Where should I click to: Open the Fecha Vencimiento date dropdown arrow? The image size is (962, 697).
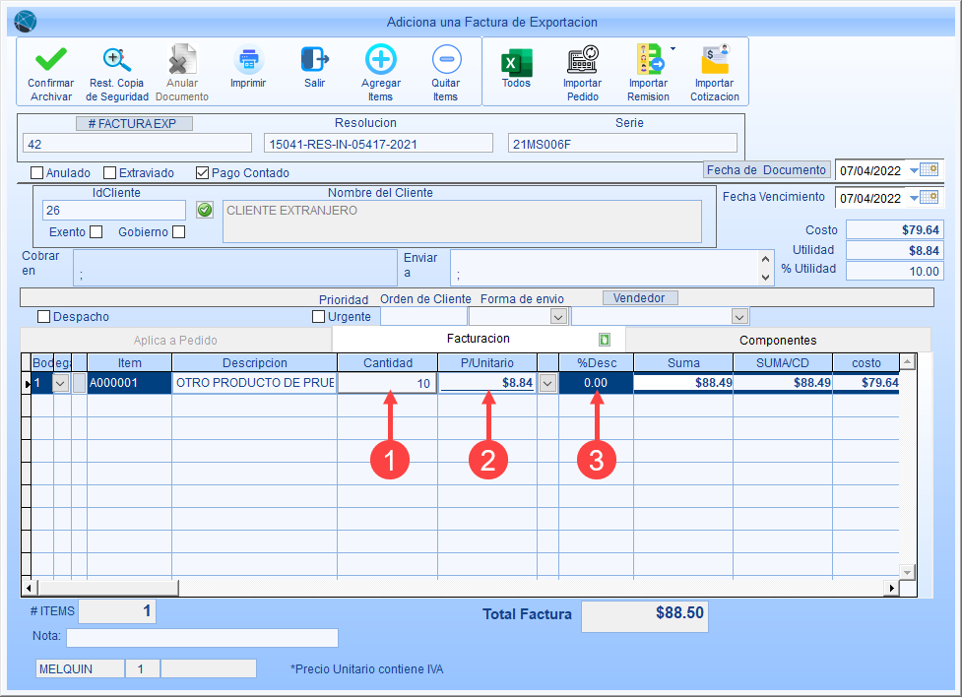click(x=914, y=198)
